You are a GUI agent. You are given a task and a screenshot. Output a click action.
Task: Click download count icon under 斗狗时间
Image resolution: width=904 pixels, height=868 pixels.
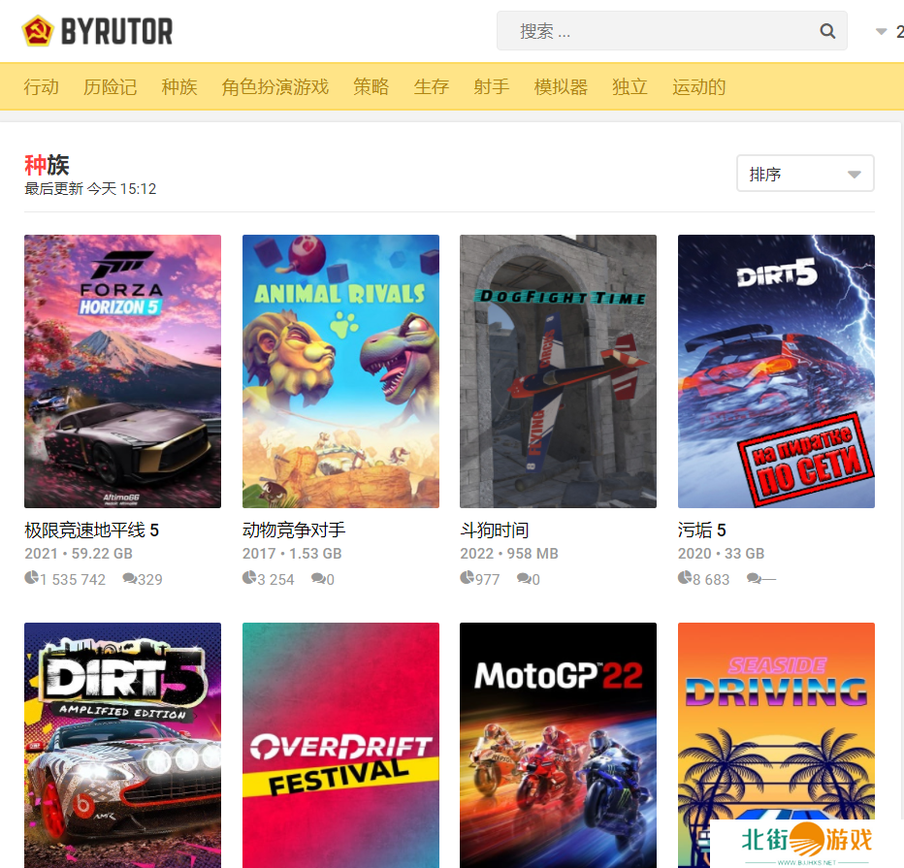point(467,579)
